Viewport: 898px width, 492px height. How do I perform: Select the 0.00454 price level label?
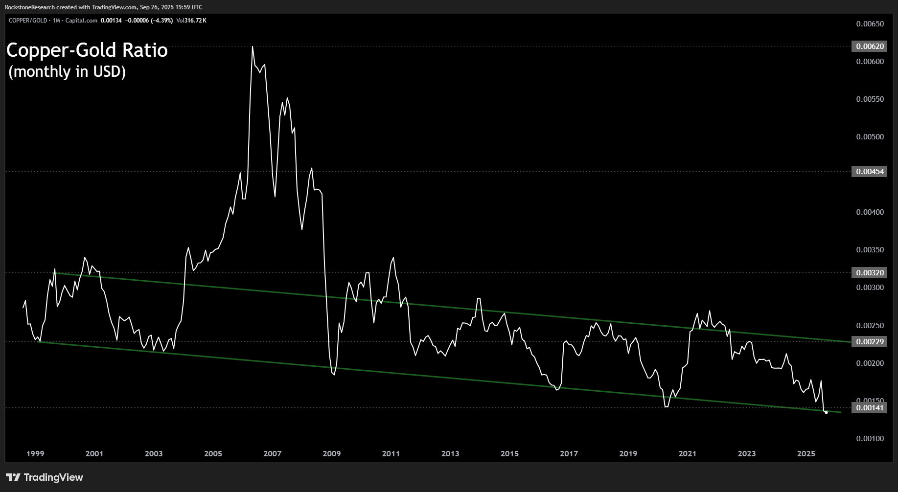coord(870,171)
